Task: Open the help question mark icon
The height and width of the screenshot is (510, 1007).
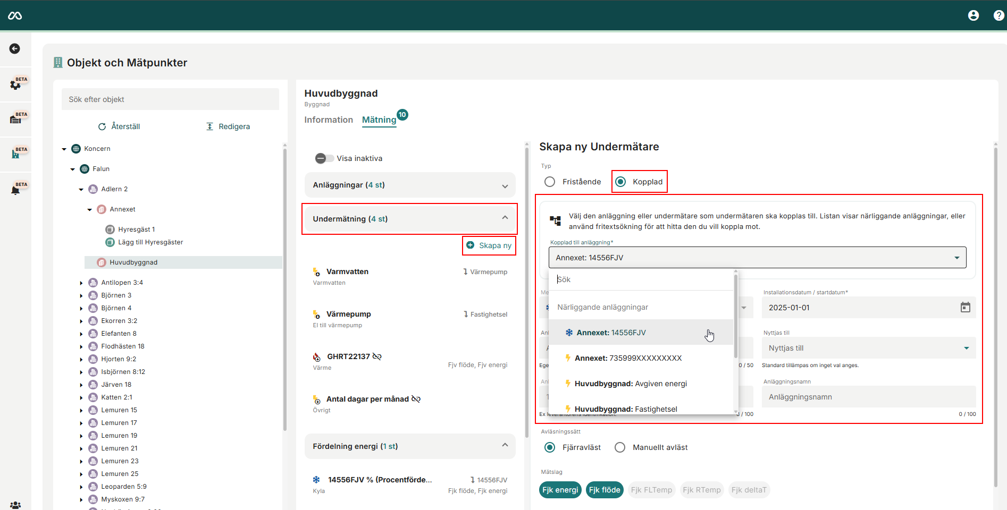Action: pyautogui.click(x=998, y=15)
